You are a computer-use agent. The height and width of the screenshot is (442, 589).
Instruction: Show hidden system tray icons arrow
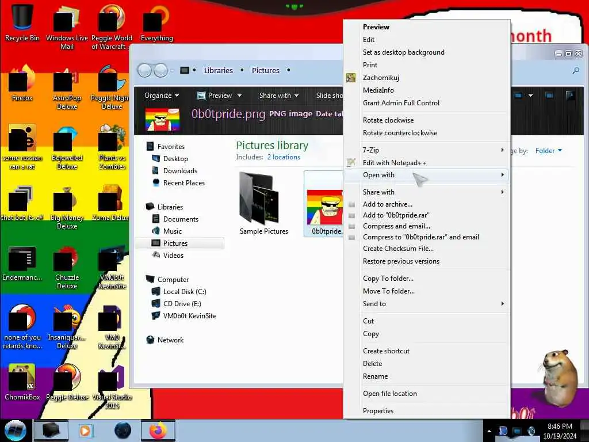point(489,431)
